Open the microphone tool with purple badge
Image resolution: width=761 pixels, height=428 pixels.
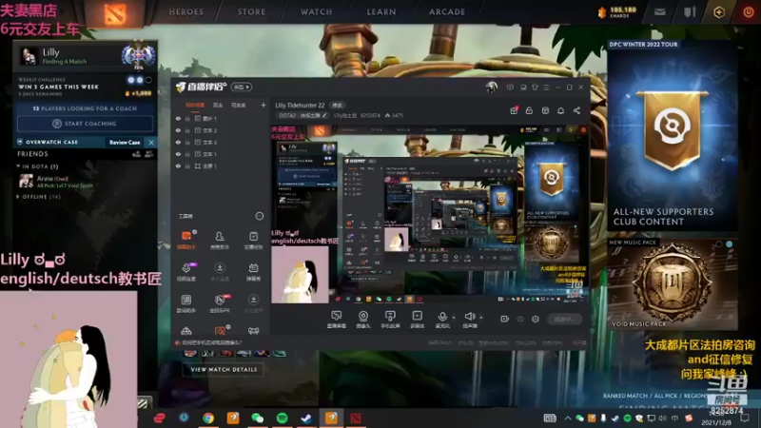tap(186, 271)
